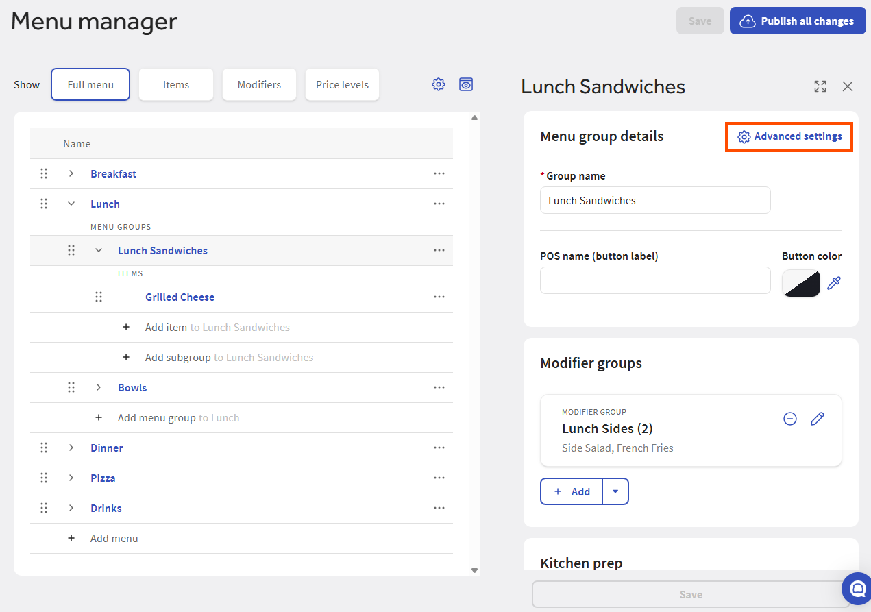The image size is (871, 612).
Task: Expand the Bowls group chevron
Action: [x=99, y=387]
